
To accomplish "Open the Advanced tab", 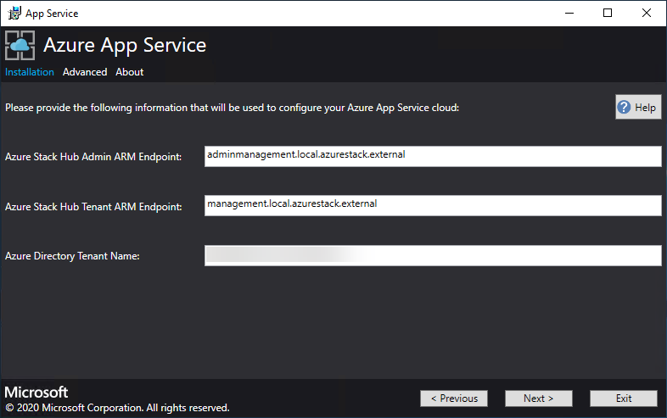I will 85,72.
